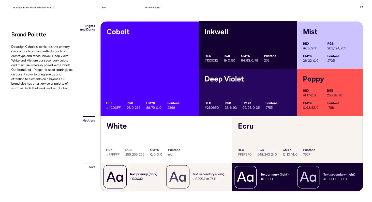Click the Deep Violet hex value #26065D
Viewport: 372px width, 202px height.
[212, 108]
